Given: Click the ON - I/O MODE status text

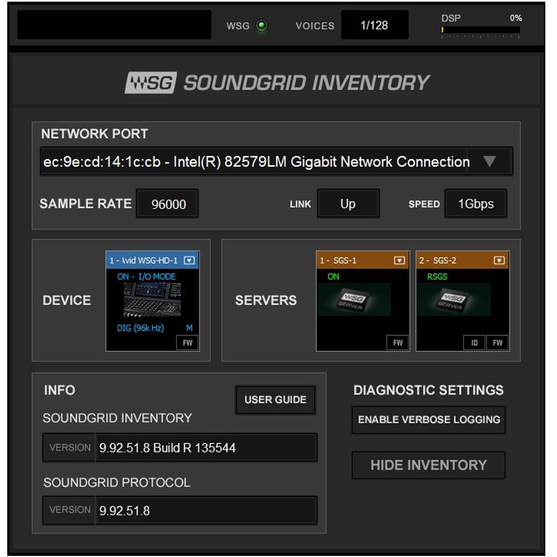Looking at the screenshot, I should [x=146, y=276].
